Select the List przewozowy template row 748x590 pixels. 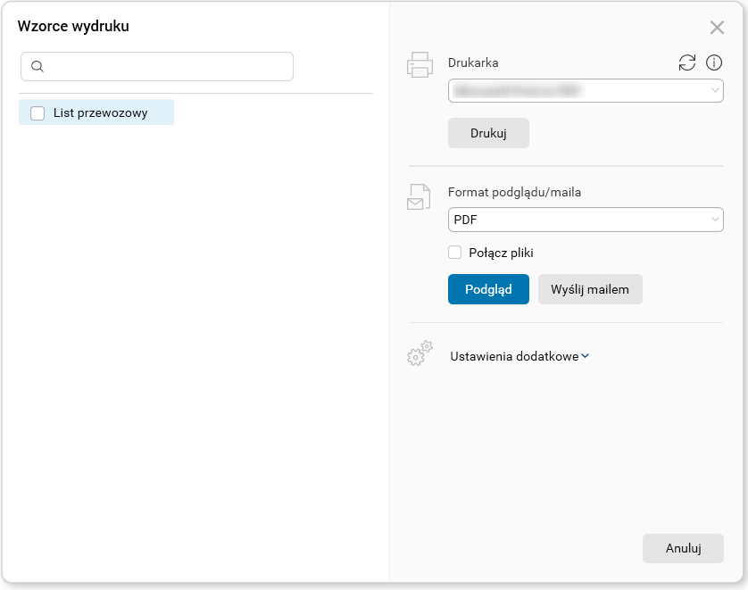point(100,113)
